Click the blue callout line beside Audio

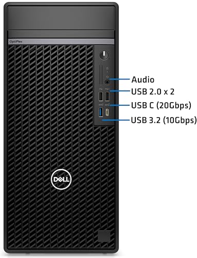tap(120, 79)
